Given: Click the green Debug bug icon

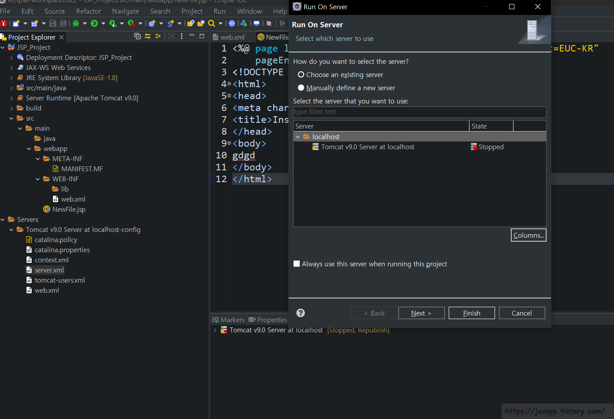Looking at the screenshot, I should [76, 23].
